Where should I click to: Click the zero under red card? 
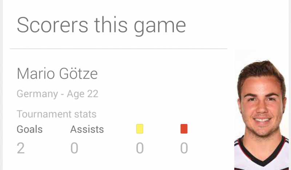click(x=184, y=148)
